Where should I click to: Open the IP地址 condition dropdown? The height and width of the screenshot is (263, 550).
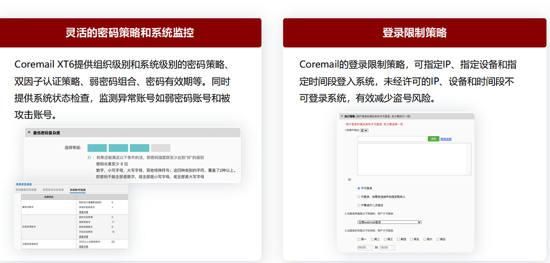pos(364,130)
